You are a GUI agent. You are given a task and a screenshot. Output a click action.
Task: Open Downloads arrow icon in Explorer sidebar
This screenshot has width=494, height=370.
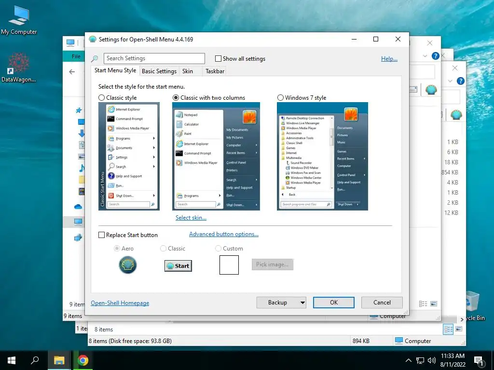pos(81,133)
